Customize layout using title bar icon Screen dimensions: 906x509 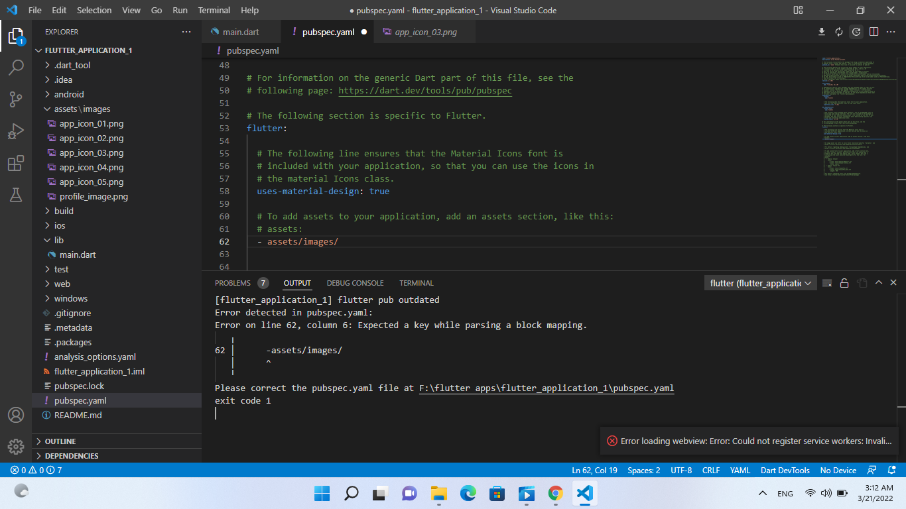click(x=798, y=10)
